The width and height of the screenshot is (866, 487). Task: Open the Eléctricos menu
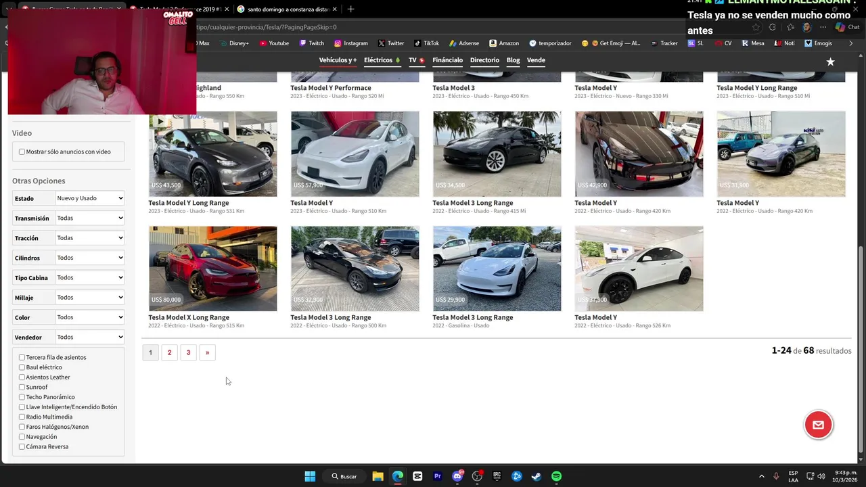click(x=382, y=60)
